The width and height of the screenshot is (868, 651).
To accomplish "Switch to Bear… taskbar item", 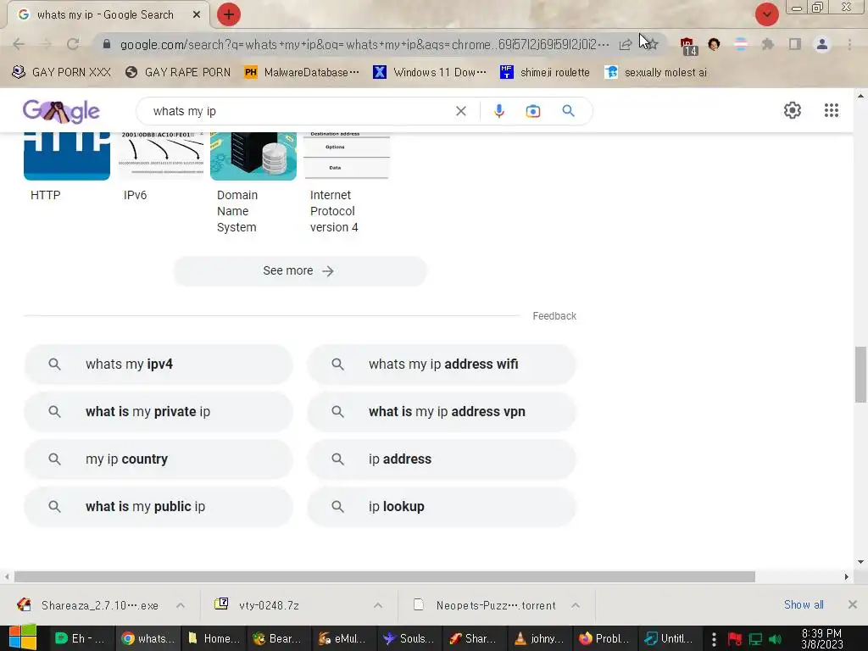I will (x=278, y=638).
